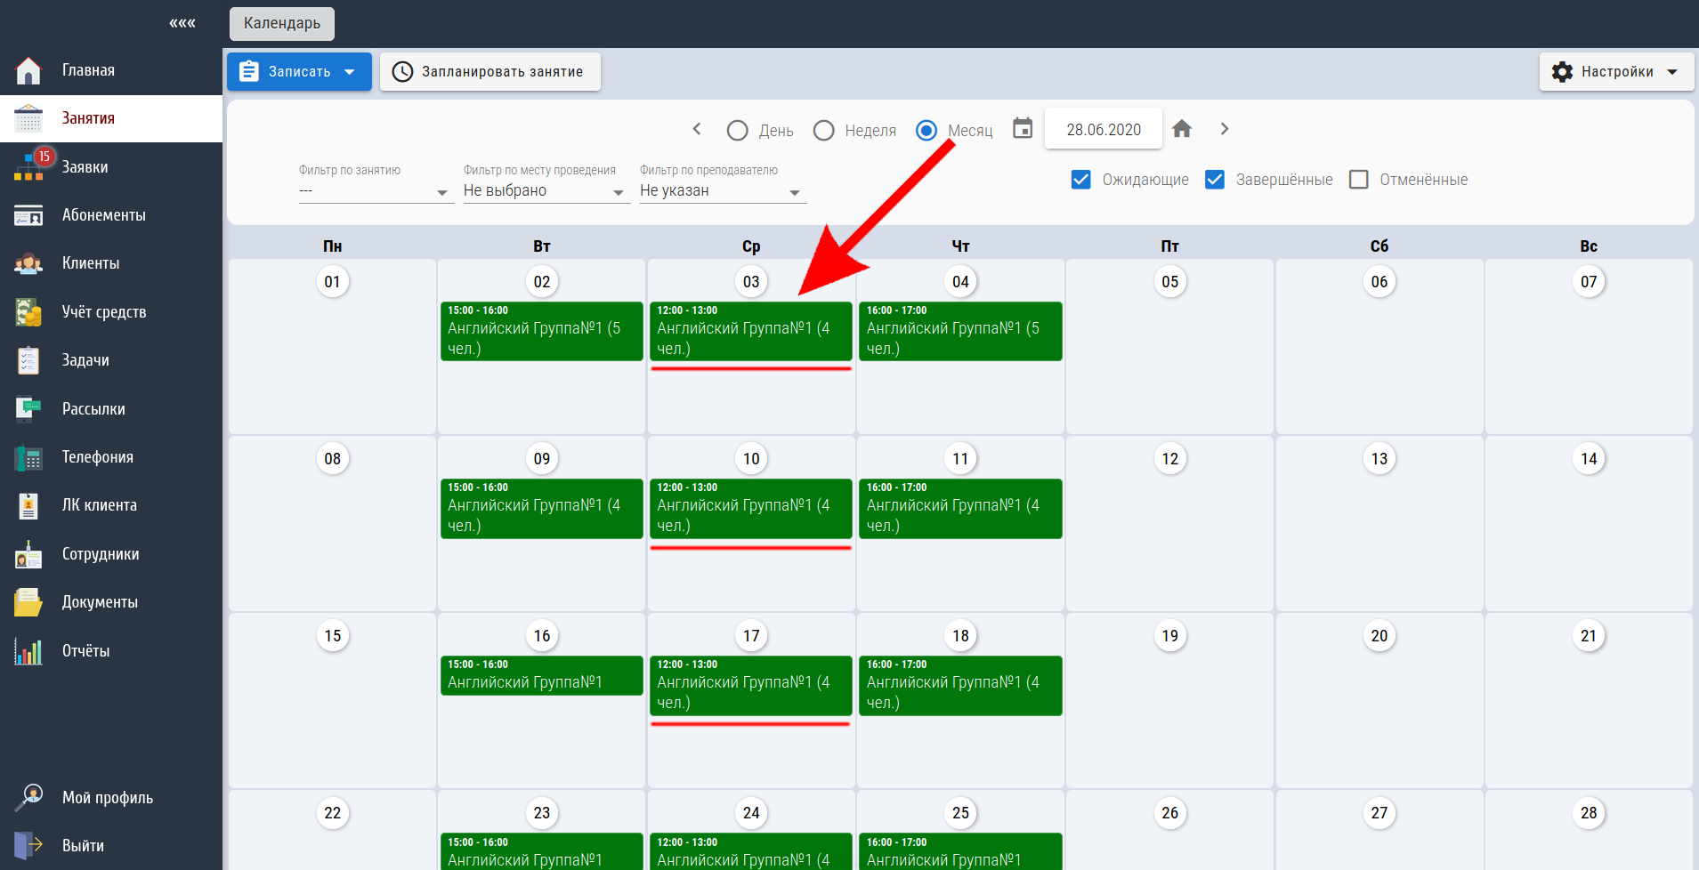The width and height of the screenshot is (1699, 870).
Task: Open the Отчёты menu item label
Action: coord(86,651)
